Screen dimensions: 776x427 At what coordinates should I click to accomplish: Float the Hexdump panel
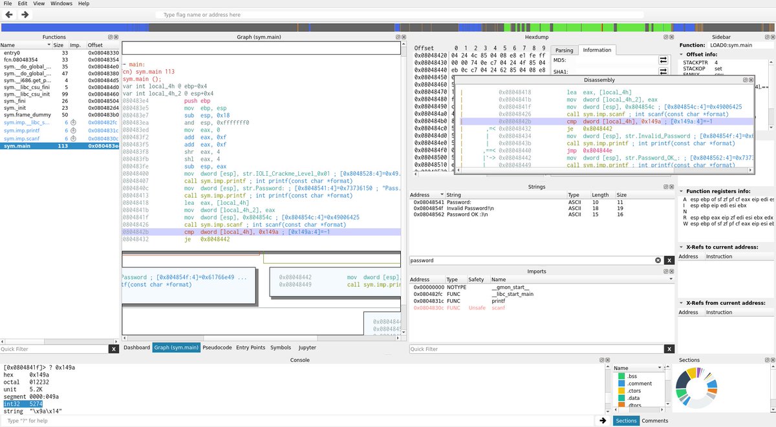[665, 37]
